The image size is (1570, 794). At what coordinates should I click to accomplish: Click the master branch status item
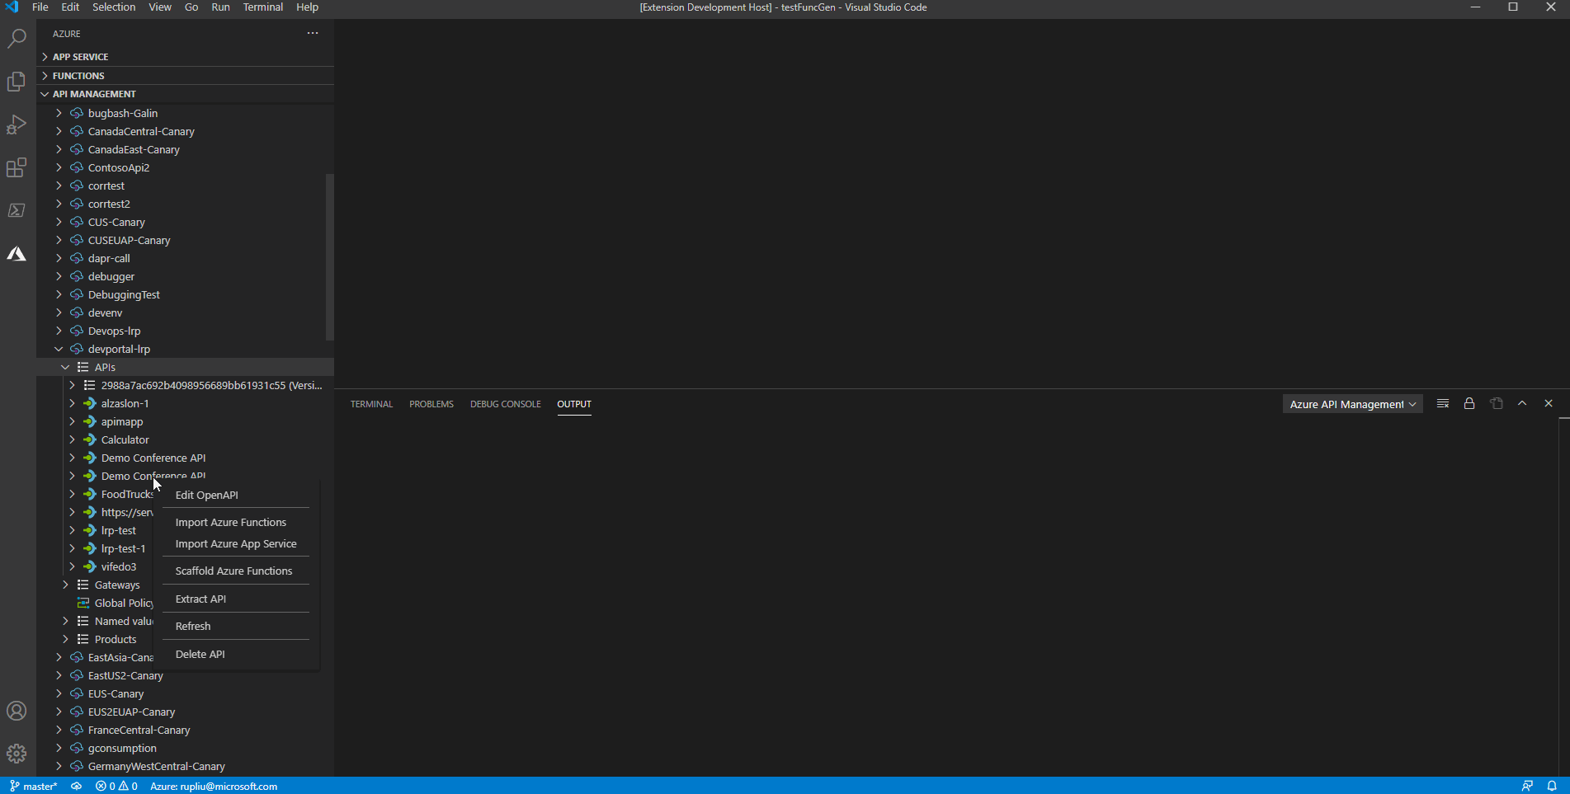pyautogui.click(x=34, y=786)
